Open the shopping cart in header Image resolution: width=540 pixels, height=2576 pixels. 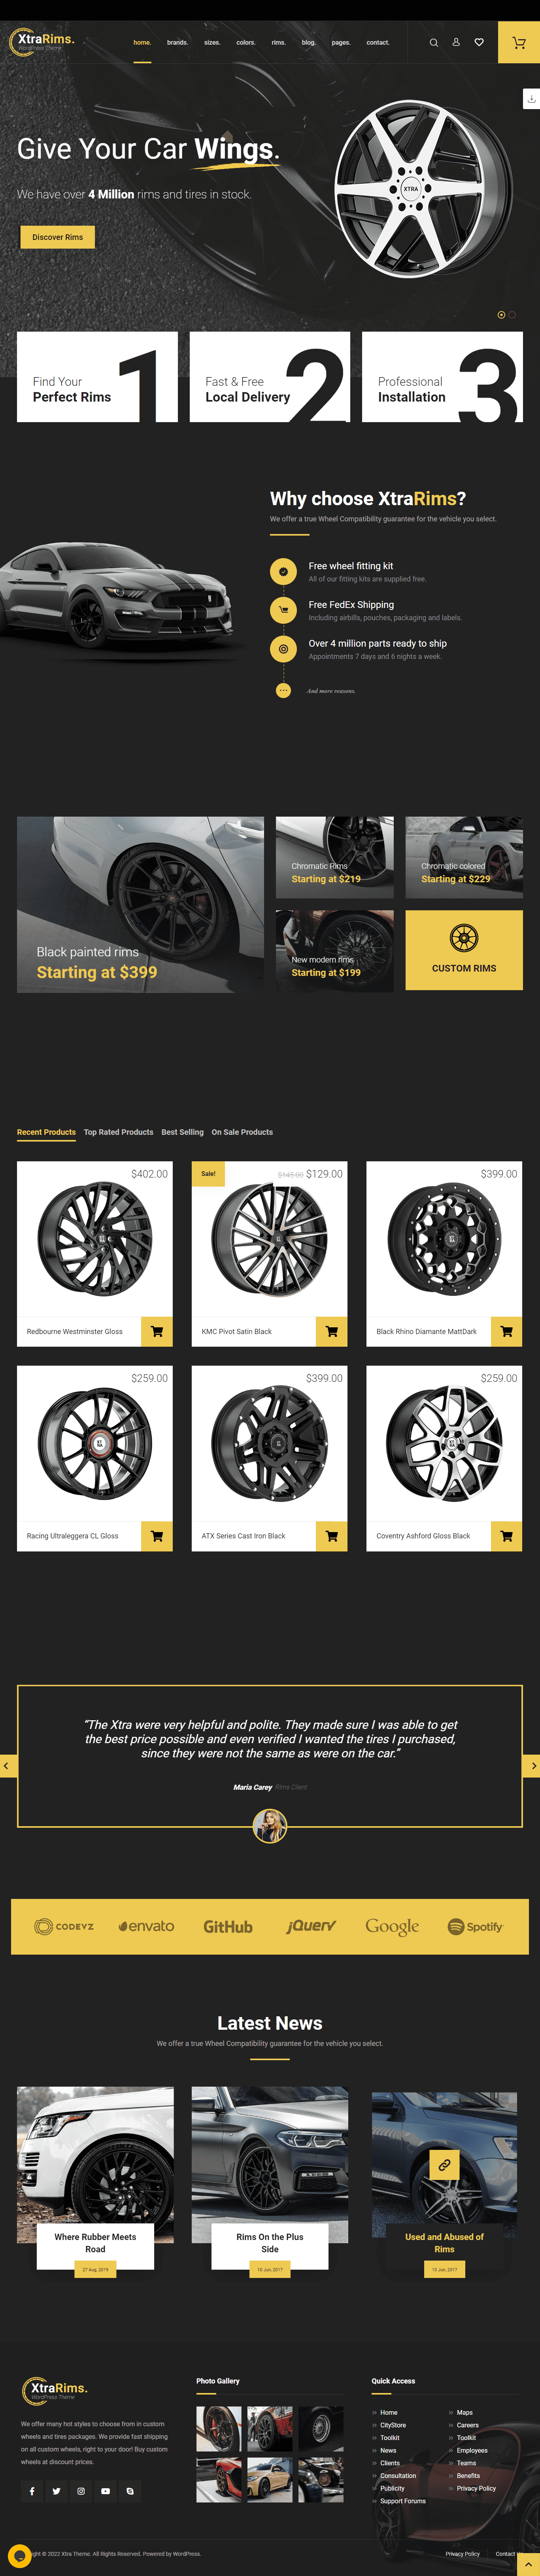pos(519,42)
